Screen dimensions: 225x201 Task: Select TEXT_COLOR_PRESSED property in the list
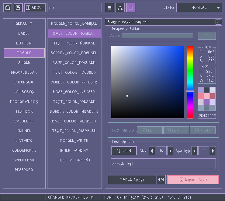pyautogui.click(x=74, y=102)
